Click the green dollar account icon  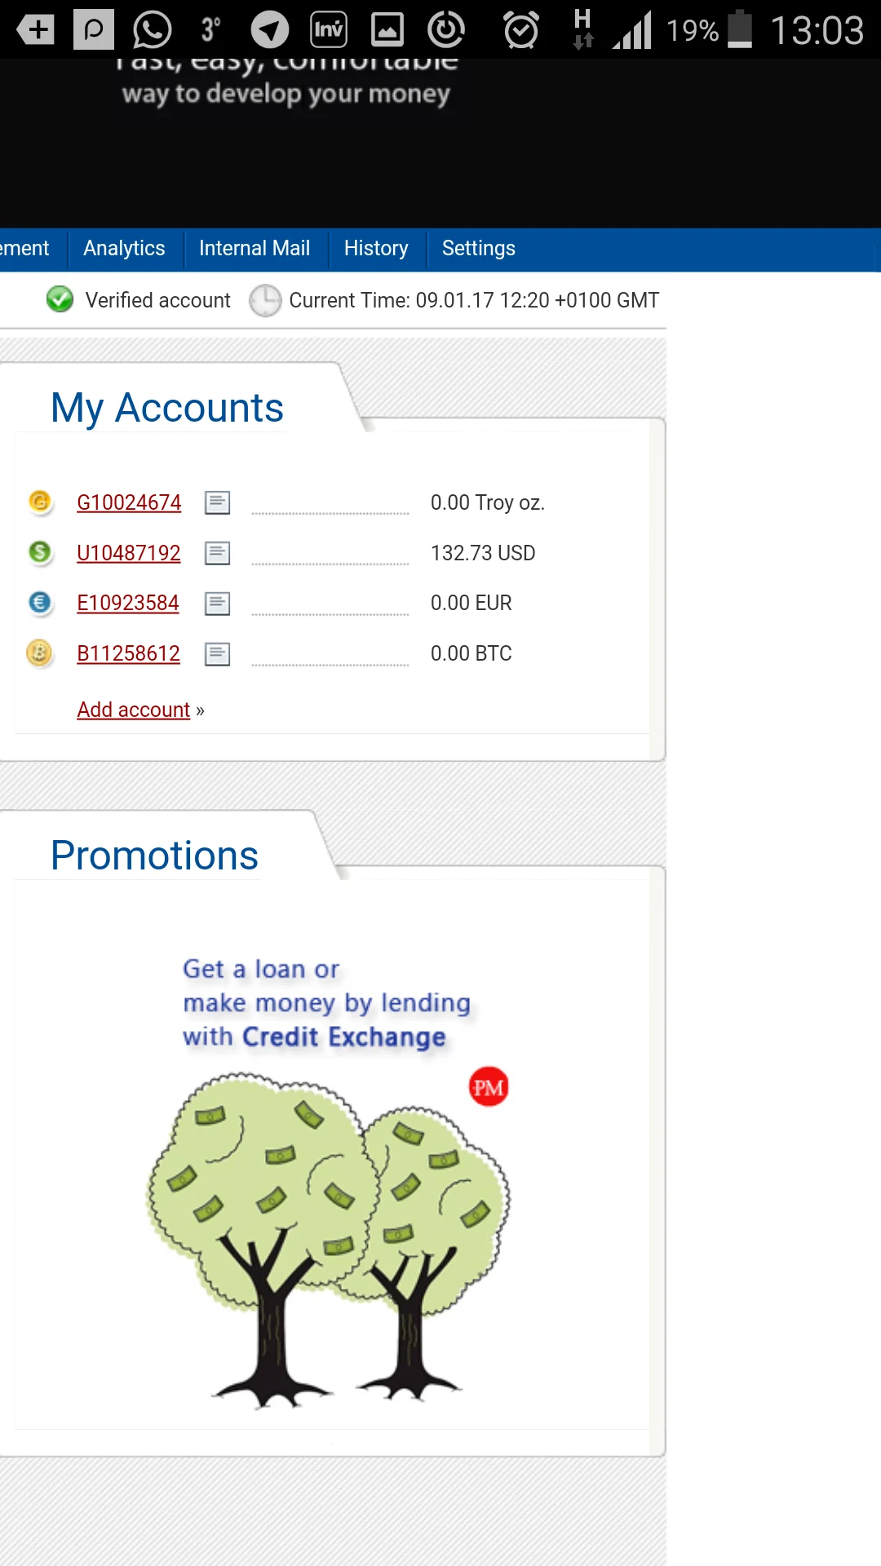(39, 552)
